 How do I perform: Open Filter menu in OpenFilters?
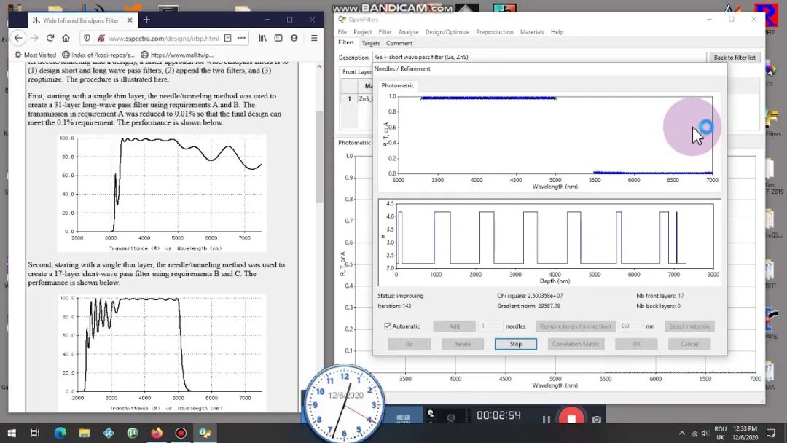tap(385, 31)
